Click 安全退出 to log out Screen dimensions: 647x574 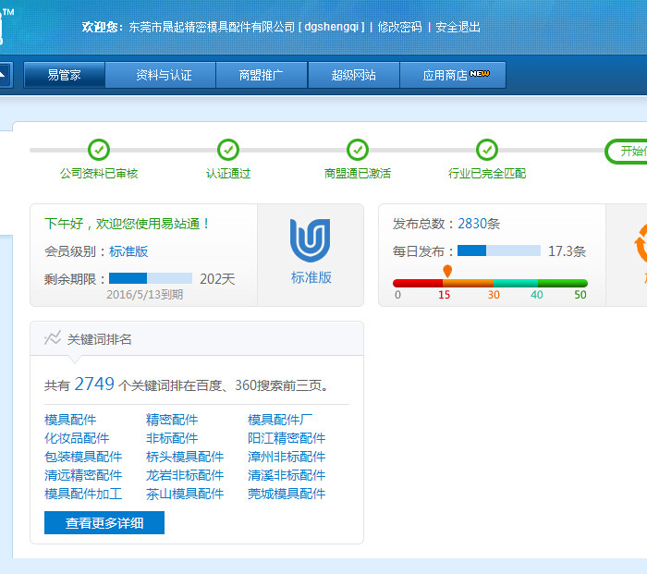458,28
